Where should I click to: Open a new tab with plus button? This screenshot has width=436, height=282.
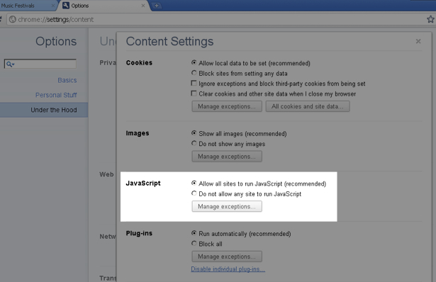(x=157, y=6)
